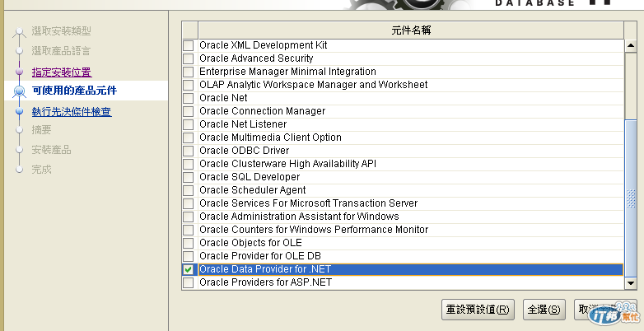Uncheck the Oracle Data Provider for .NET checkbox

click(x=188, y=269)
